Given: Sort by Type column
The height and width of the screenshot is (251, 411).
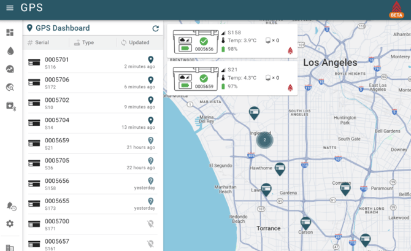Looking at the screenshot, I should point(84,42).
